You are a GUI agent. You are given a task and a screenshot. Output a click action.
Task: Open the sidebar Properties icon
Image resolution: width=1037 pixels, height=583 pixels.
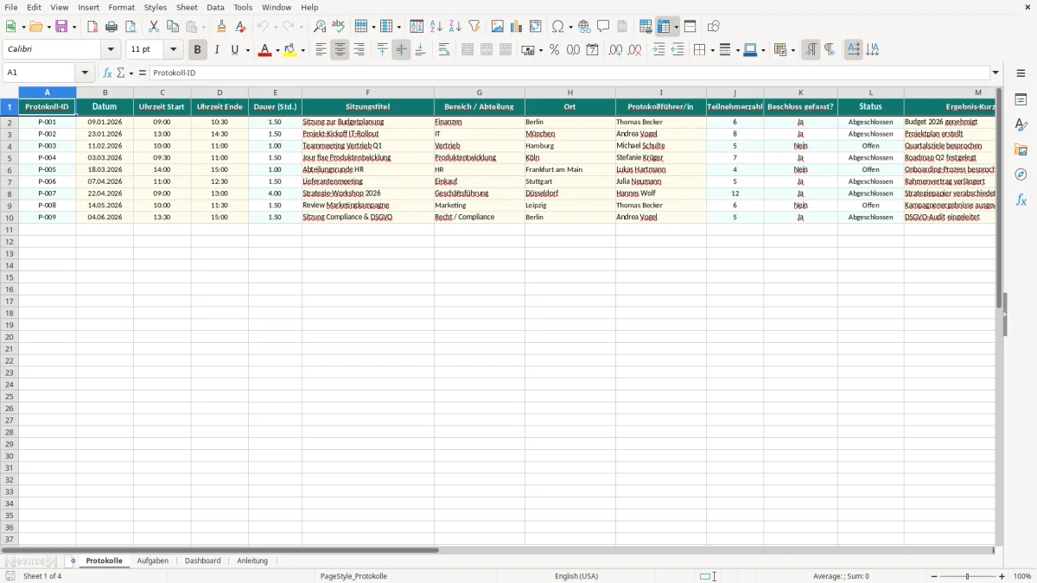tap(1021, 100)
